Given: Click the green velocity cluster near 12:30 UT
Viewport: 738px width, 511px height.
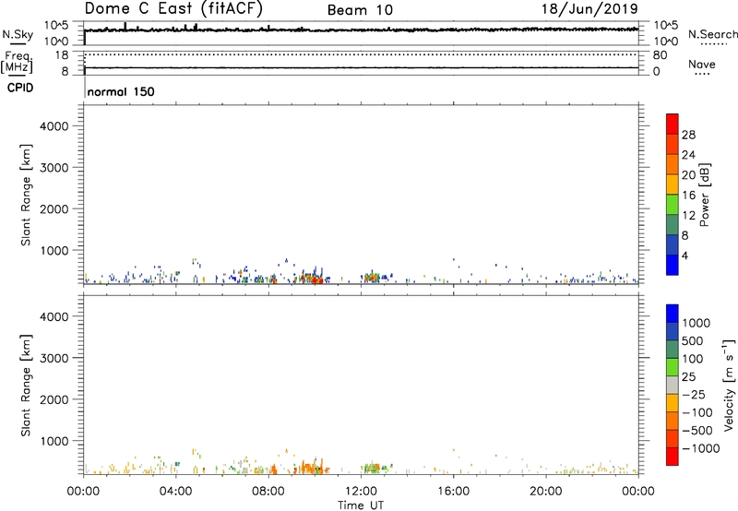Looking at the screenshot, I should click(x=372, y=469).
